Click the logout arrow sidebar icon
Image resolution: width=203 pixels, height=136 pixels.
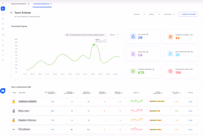[x=3, y=60]
